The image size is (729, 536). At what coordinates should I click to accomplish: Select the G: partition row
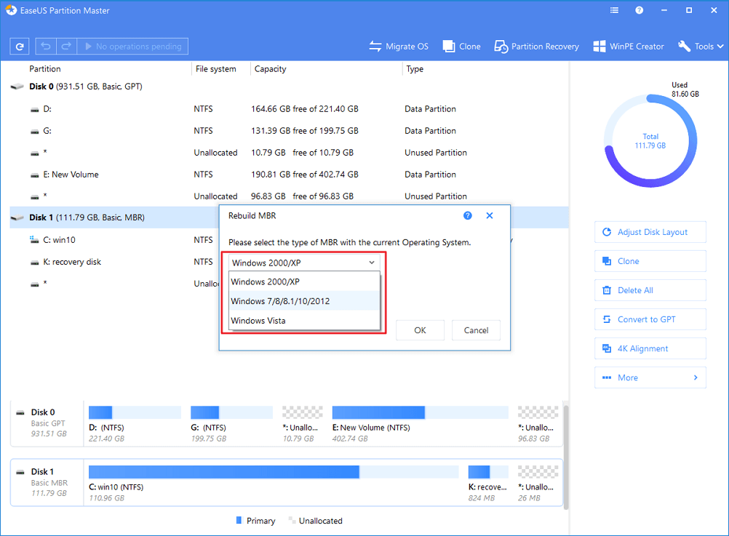[x=289, y=131]
